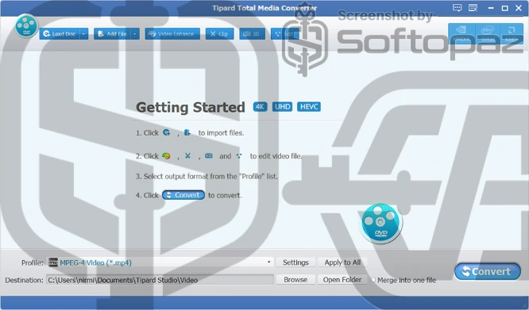Click text 'Select output format from the "Profile" list.'
Screen dimensions: 529x310
tap(207, 176)
